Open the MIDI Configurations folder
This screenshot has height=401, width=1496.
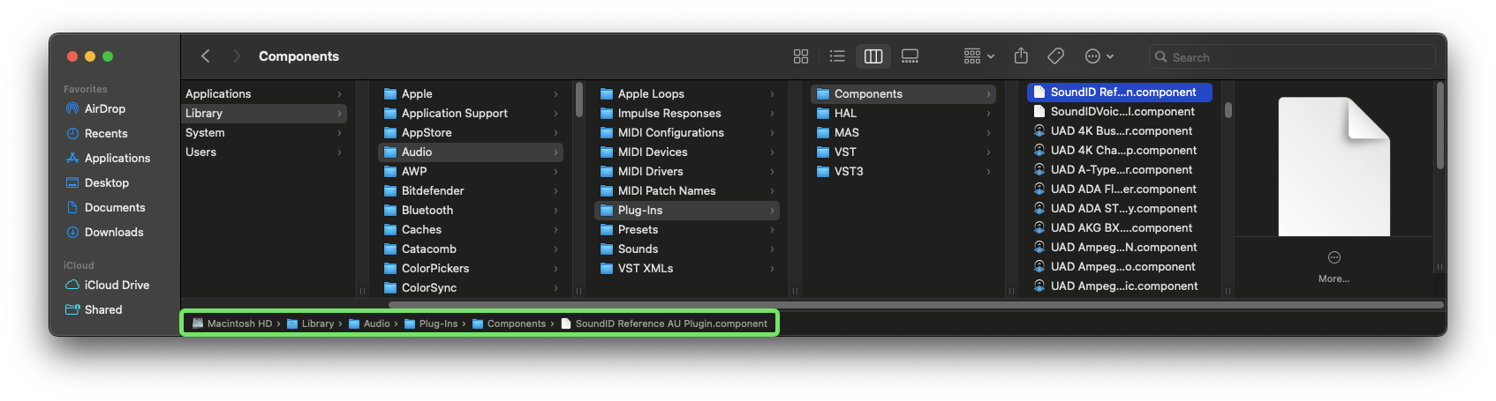(687, 132)
